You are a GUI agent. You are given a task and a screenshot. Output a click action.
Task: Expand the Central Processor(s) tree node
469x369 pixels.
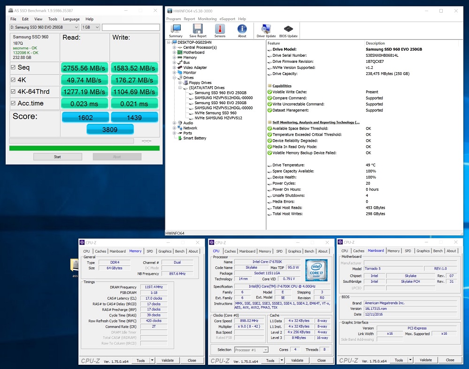point(175,47)
